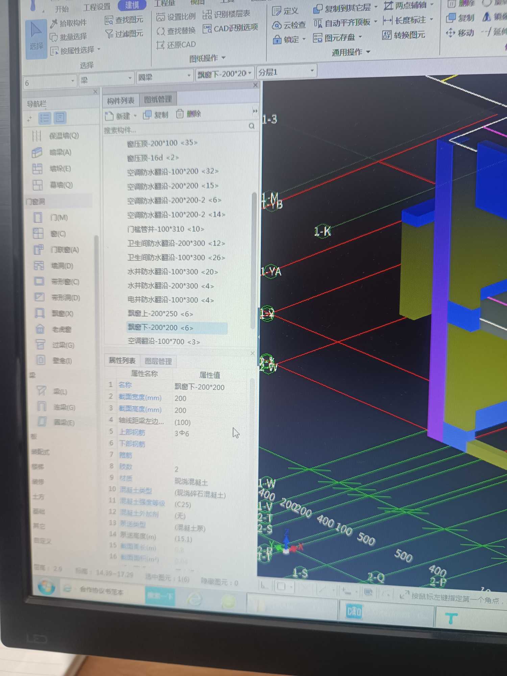Switch to 属性列表 tab

(122, 360)
